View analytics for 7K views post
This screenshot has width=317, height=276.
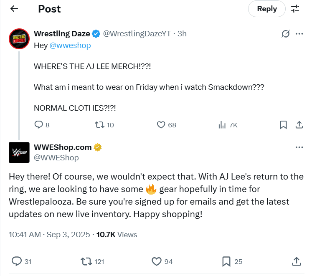tap(222, 124)
